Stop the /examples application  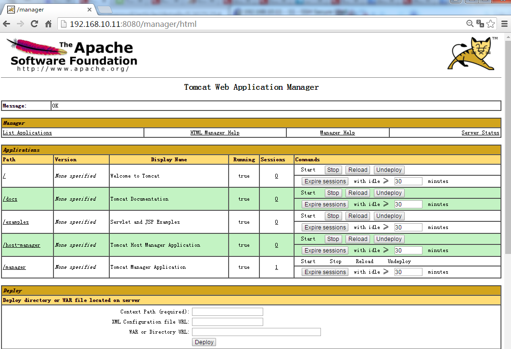(x=333, y=216)
